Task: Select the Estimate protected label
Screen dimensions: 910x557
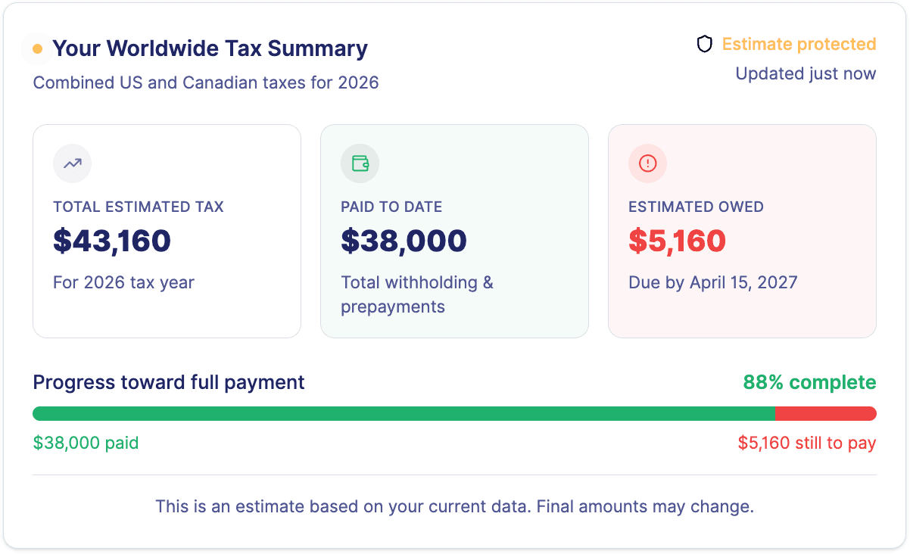Action: coord(799,45)
